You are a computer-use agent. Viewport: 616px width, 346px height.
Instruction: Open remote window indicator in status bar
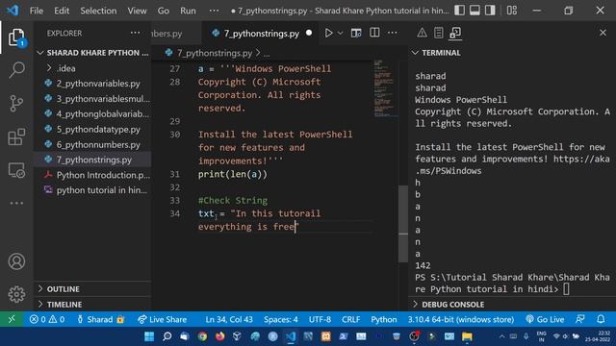tap(12, 319)
